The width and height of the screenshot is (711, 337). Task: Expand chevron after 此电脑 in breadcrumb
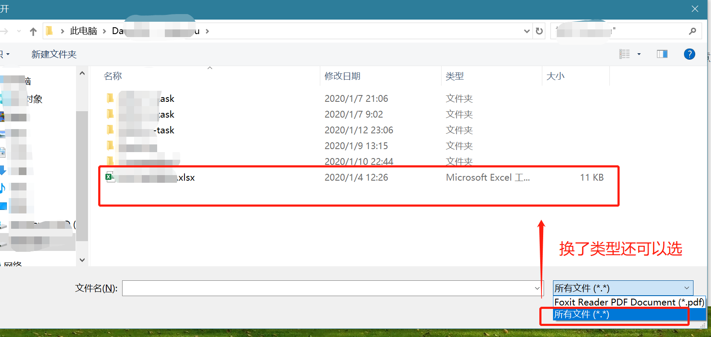pos(104,31)
